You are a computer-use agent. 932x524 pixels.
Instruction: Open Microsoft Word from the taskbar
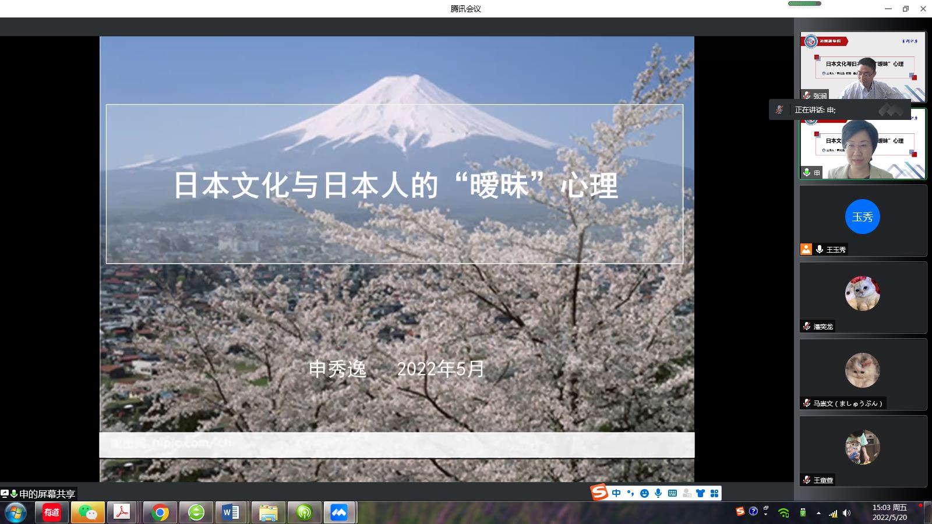tap(231, 512)
